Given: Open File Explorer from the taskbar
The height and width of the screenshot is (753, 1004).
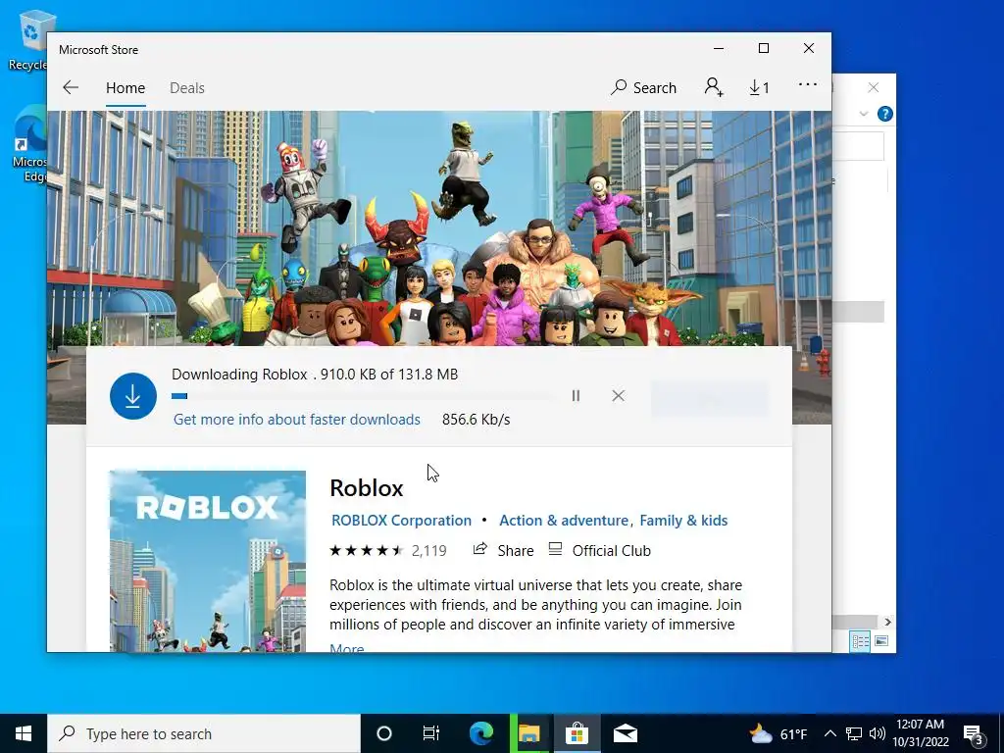Looking at the screenshot, I should pos(528,733).
